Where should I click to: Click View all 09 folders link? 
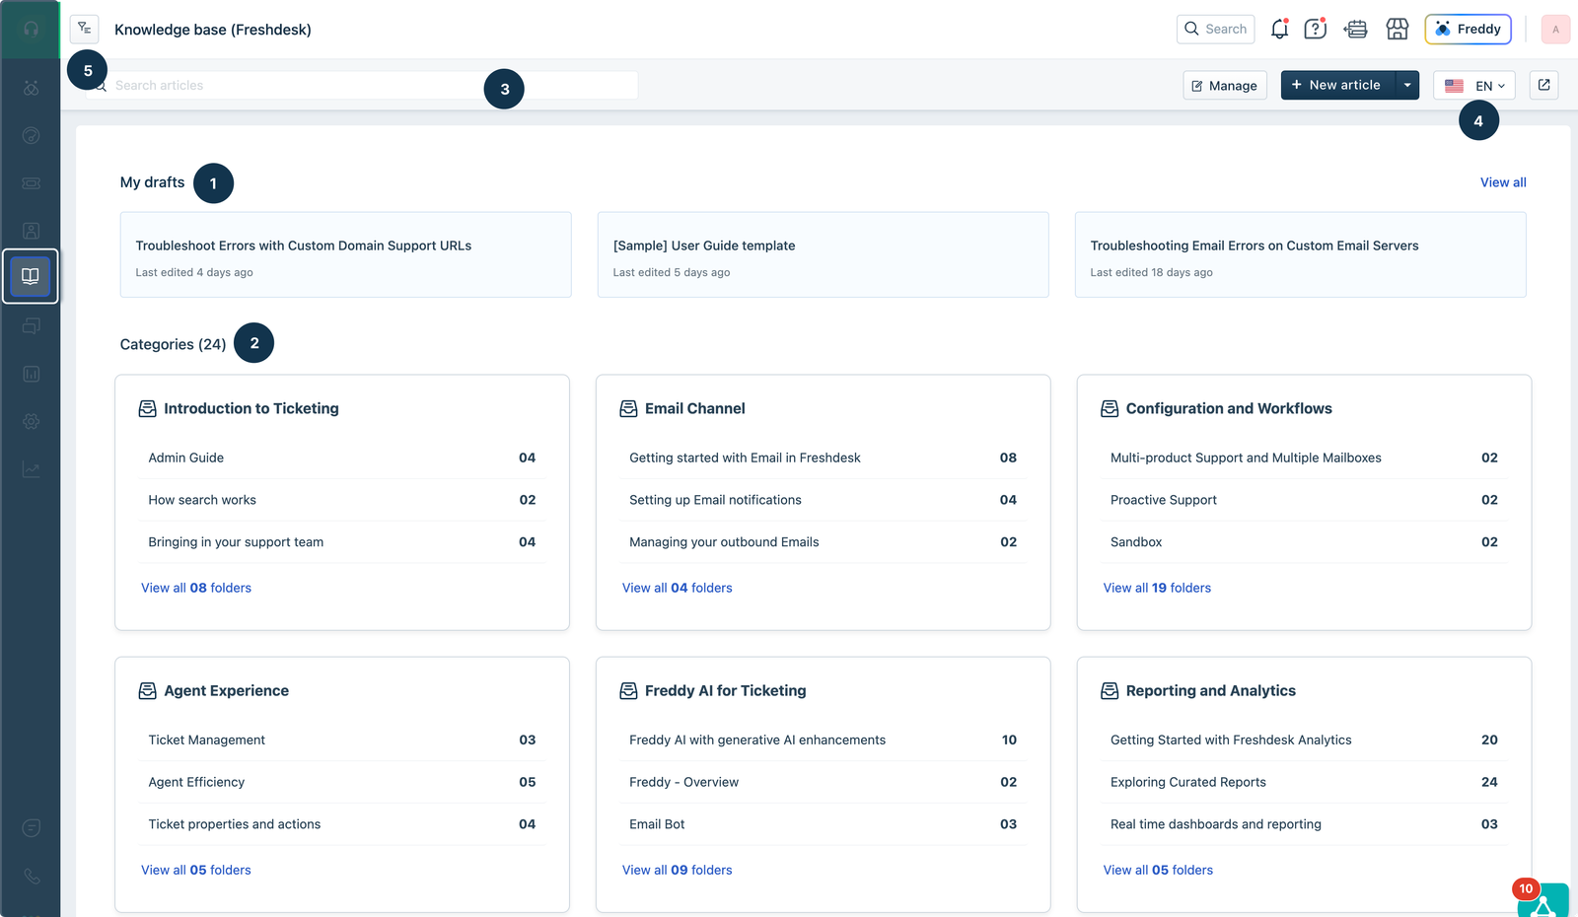pyautogui.click(x=678, y=870)
